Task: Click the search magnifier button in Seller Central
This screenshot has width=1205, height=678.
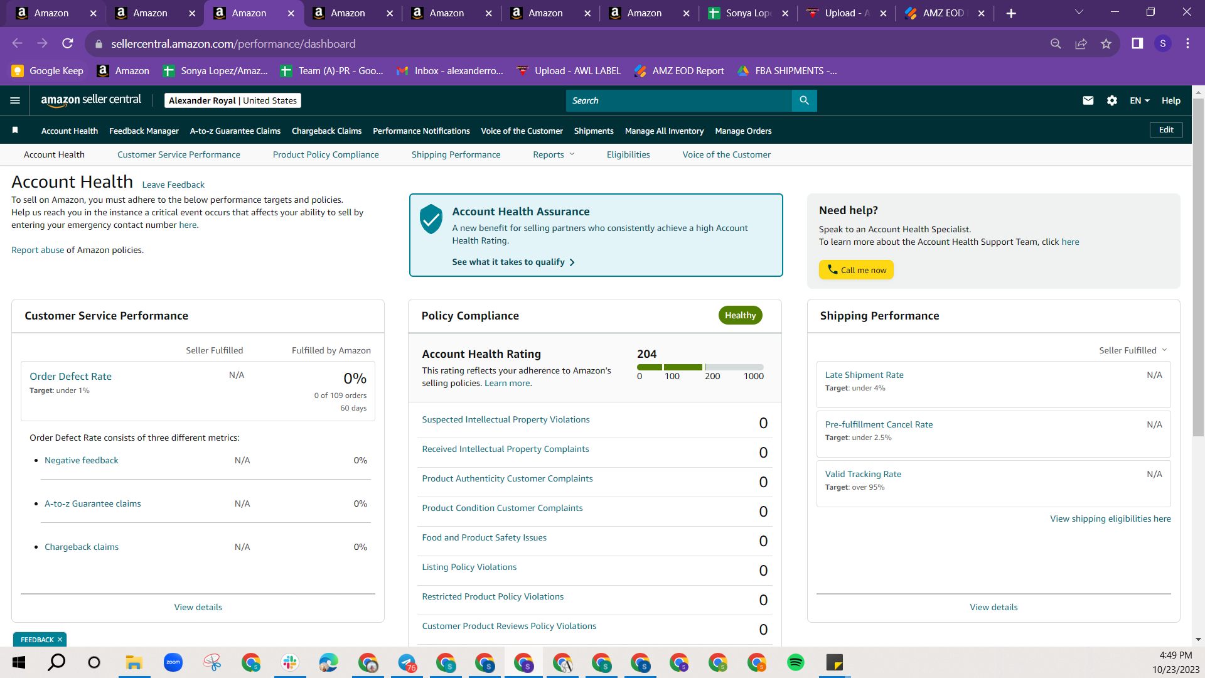Action: click(x=804, y=100)
